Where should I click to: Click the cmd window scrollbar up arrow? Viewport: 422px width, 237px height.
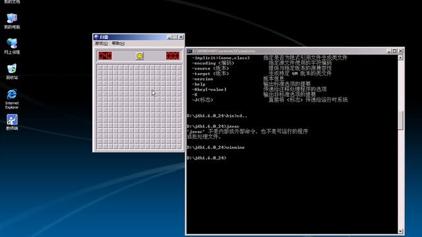point(400,57)
